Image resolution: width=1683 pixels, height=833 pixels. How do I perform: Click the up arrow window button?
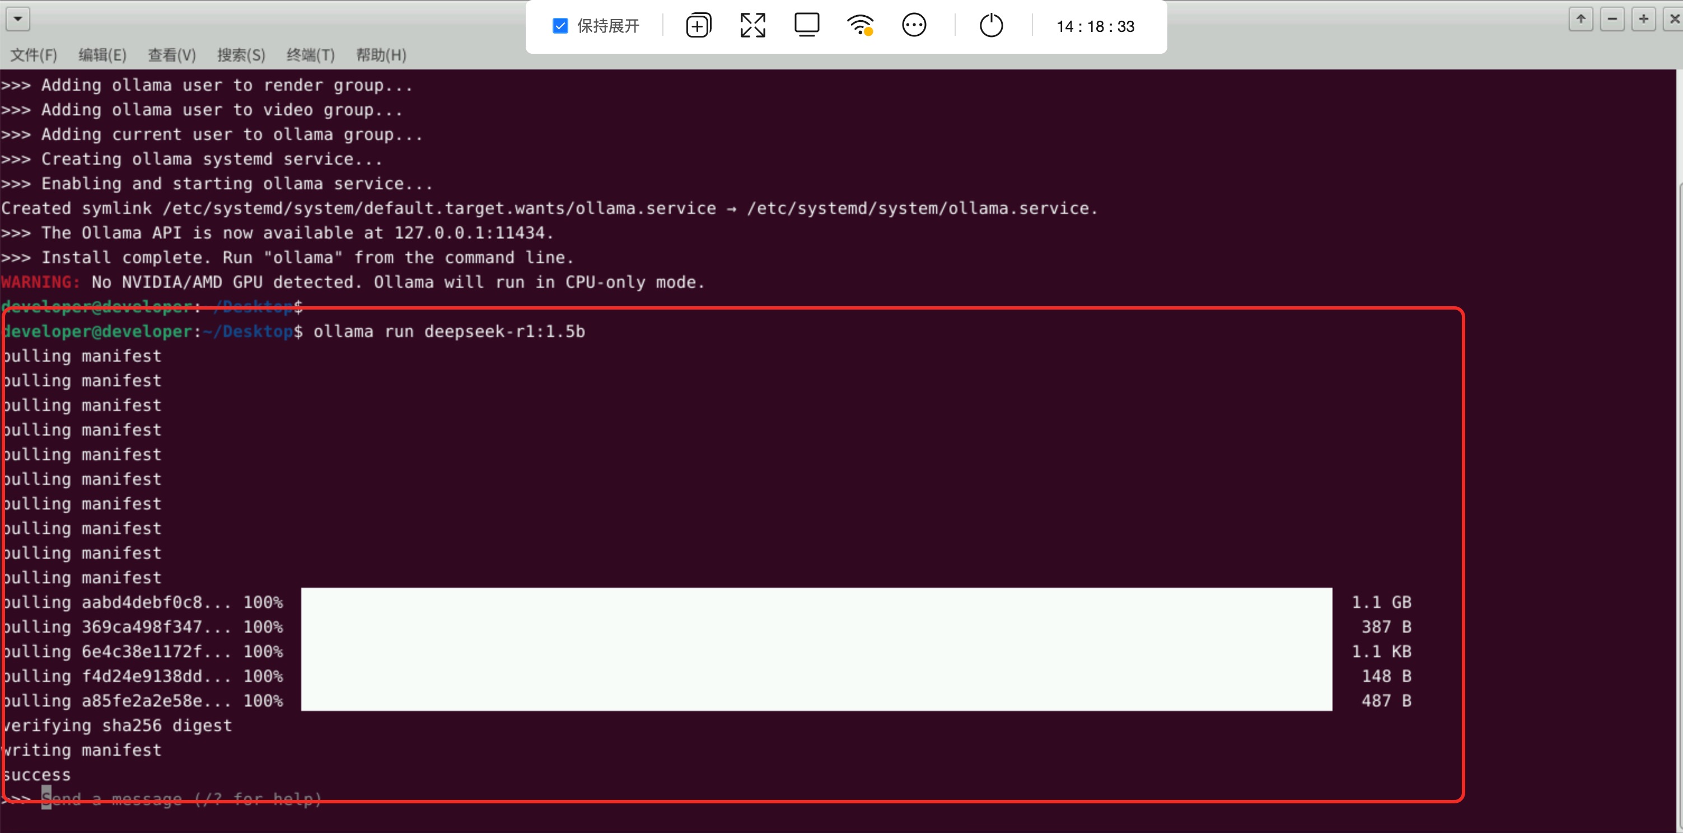[1581, 19]
